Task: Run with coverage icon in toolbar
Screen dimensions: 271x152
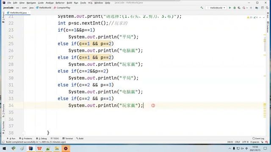Action: tap(239, 8)
